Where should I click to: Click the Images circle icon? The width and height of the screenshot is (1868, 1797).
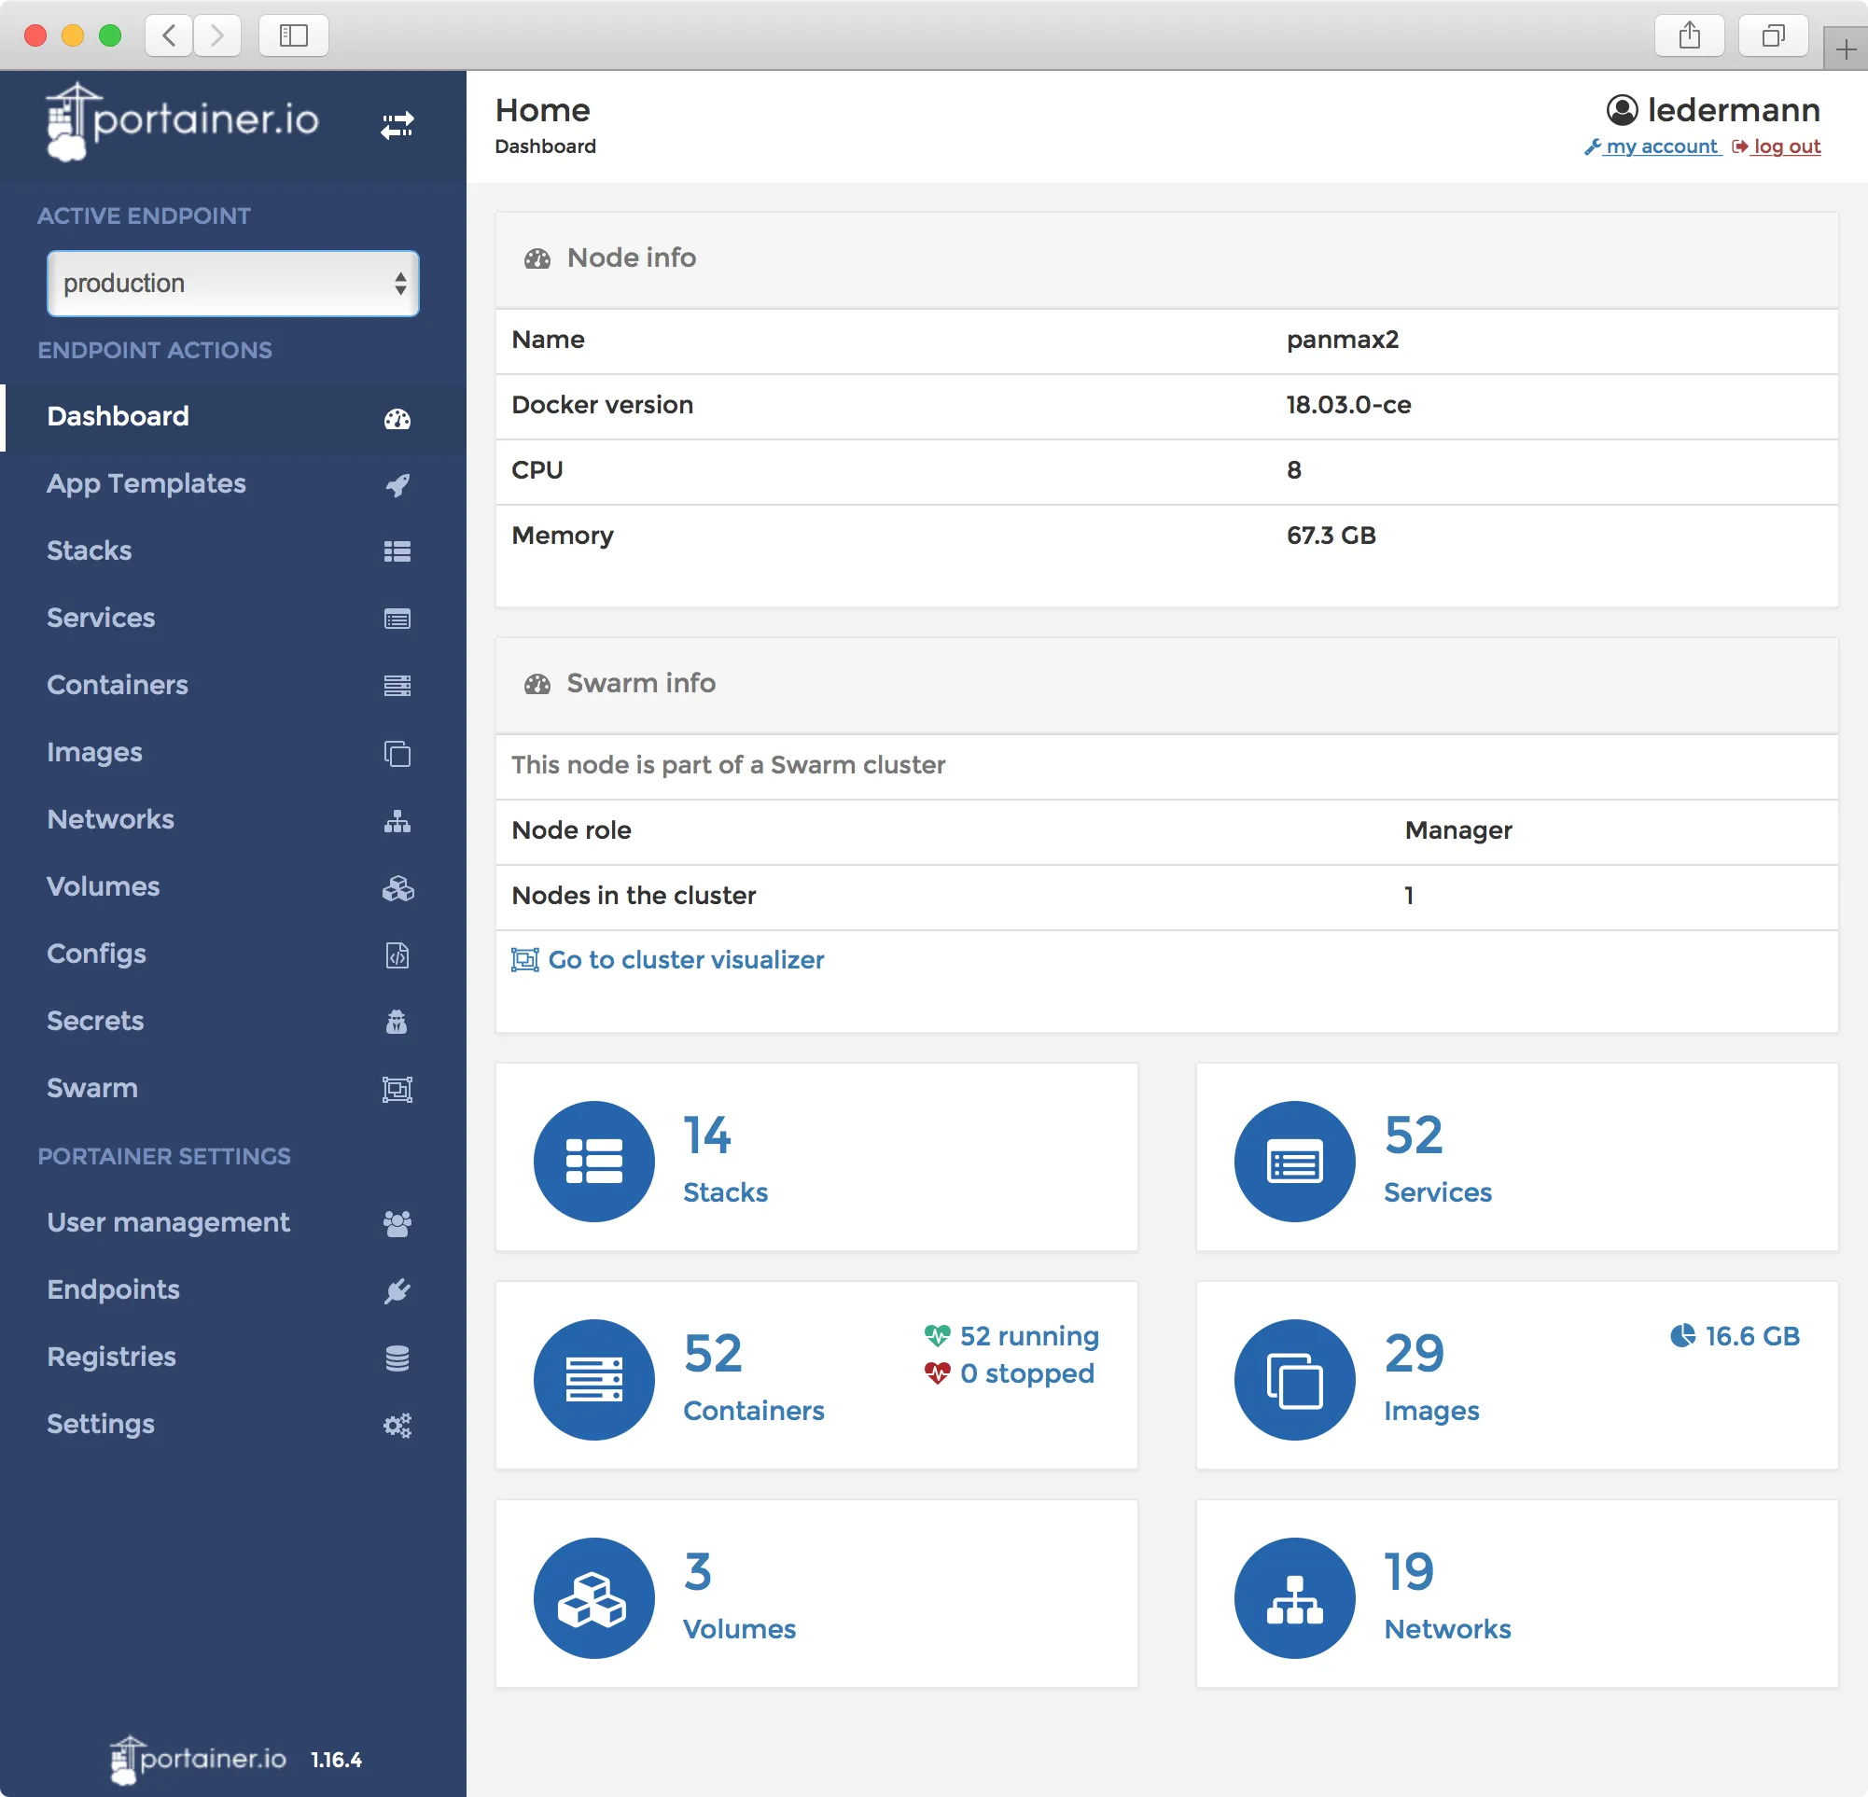(1293, 1379)
